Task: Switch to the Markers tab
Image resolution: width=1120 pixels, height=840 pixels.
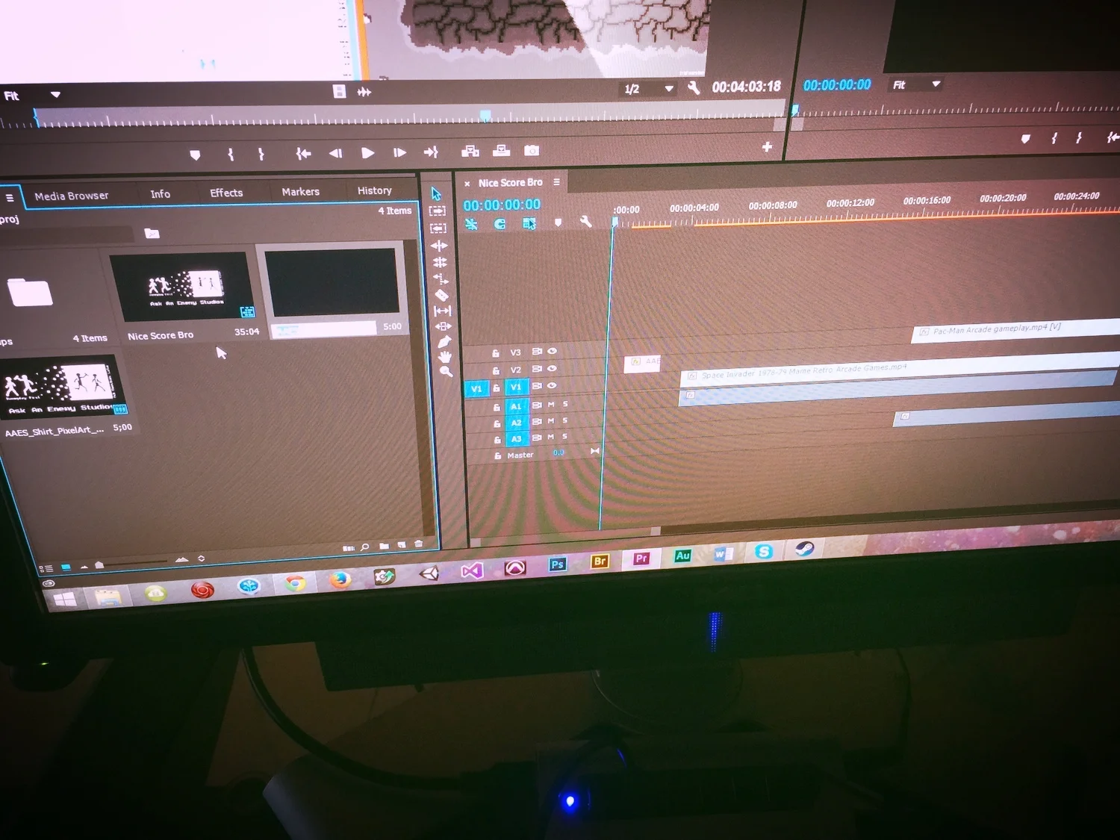Action: (x=300, y=192)
